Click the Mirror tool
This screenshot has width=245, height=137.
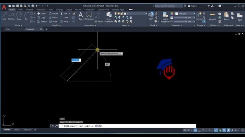coord(54,18)
